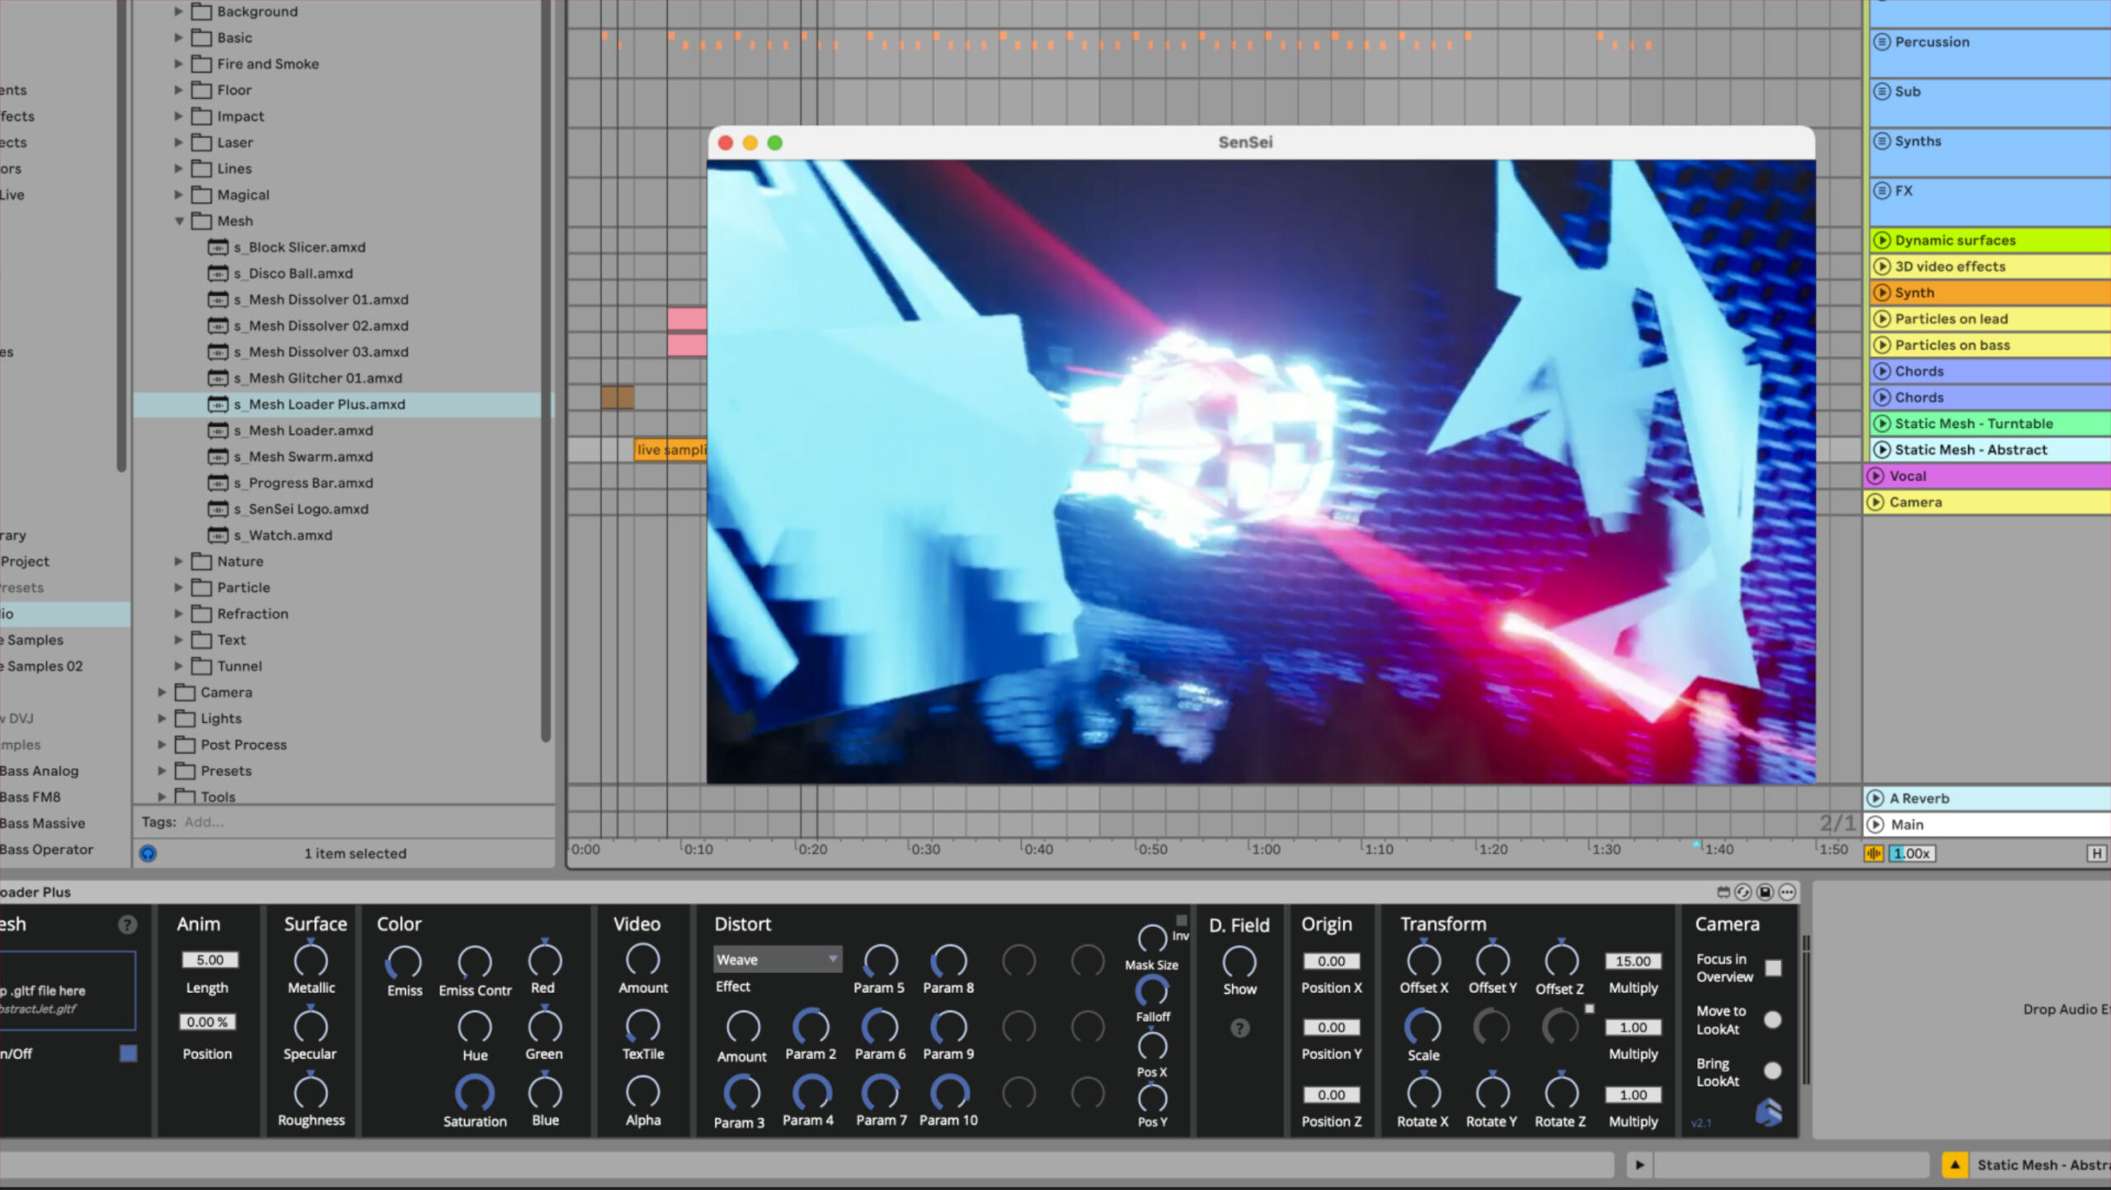Select the Static Mesh - Turntable track
Screen dimensions: 2111x1190
[1972, 423]
